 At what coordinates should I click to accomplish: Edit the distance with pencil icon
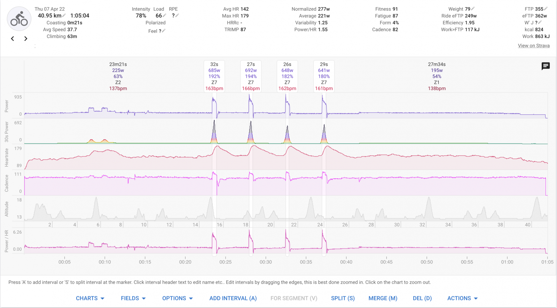point(64,15)
